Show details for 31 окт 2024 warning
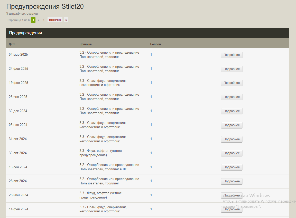This screenshot has width=296, height=218. click(x=232, y=139)
